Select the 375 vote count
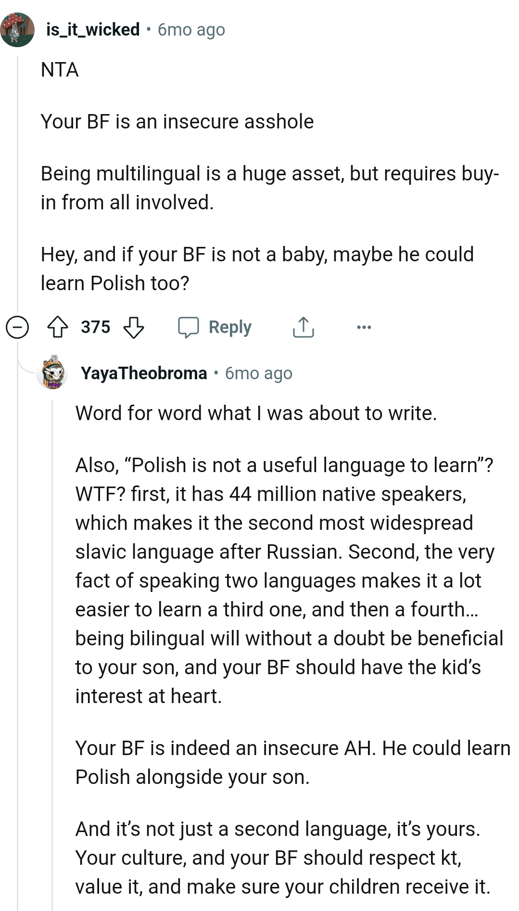 coord(96,327)
